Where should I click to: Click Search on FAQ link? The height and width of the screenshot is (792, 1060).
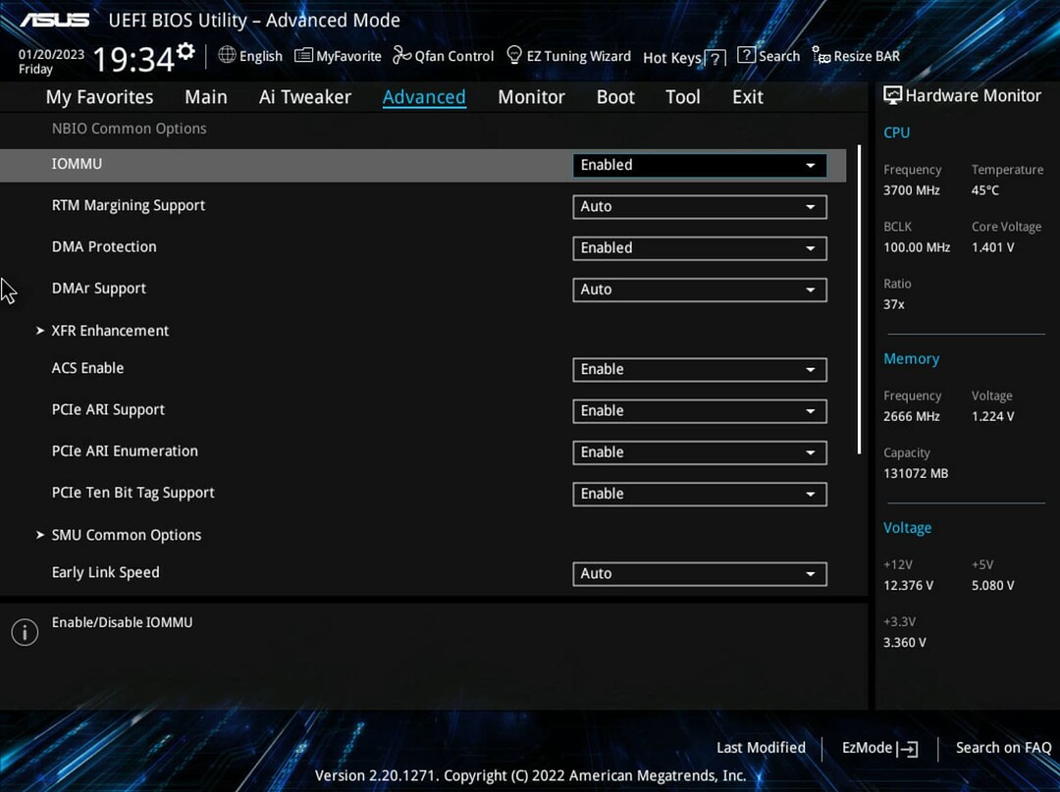(x=1003, y=747)
